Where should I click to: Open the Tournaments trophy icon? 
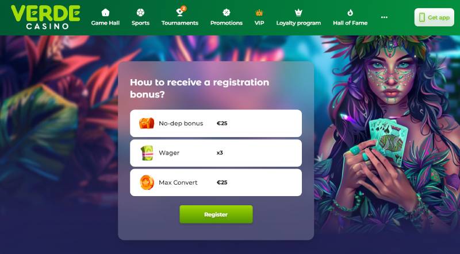(179, 12)
